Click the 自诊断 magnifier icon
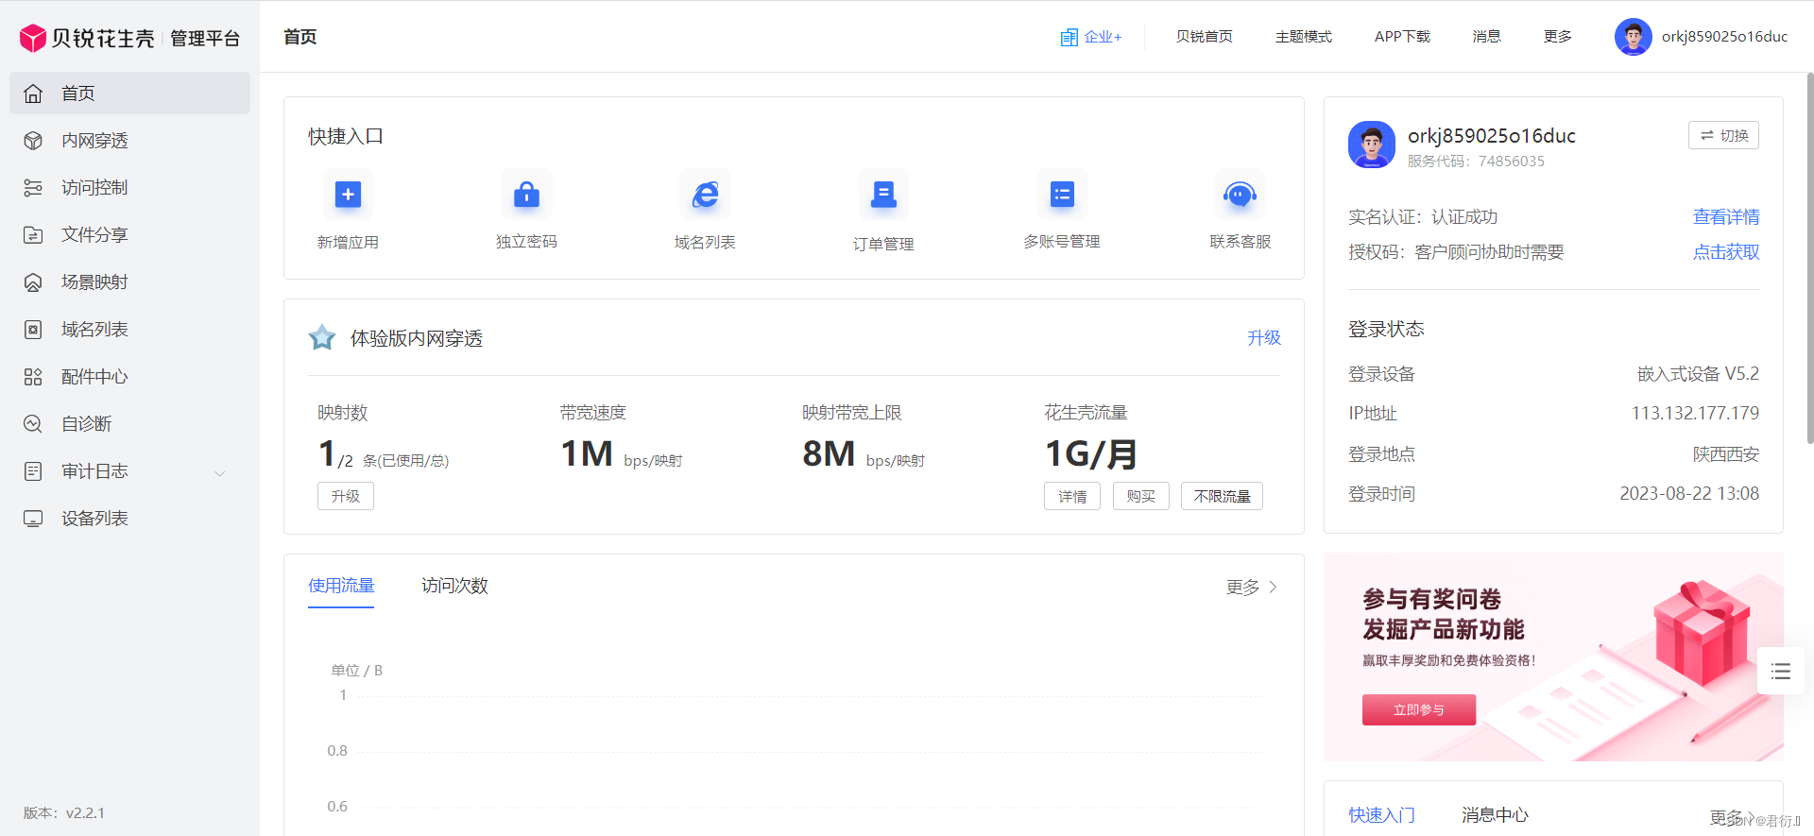The image size is (1814, 836). tap(33, 424)
